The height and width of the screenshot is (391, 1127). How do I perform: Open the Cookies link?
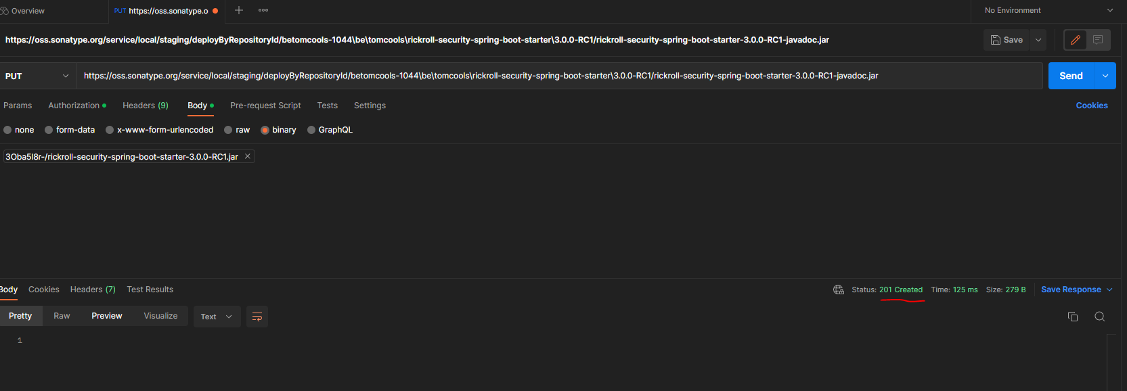tap(1091, 106)
